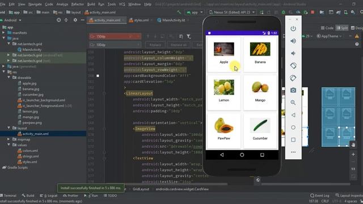Click GridLayout in the bottom breadcrumb
Screen dimensions: 363x204
click(141, 189)
